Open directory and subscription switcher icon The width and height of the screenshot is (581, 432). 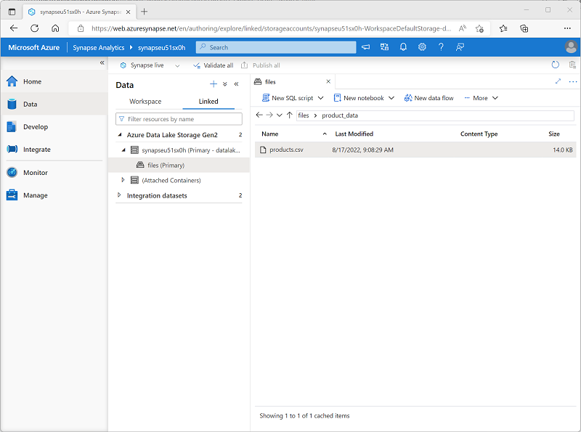pyautogui.click(x=384, y=47)
